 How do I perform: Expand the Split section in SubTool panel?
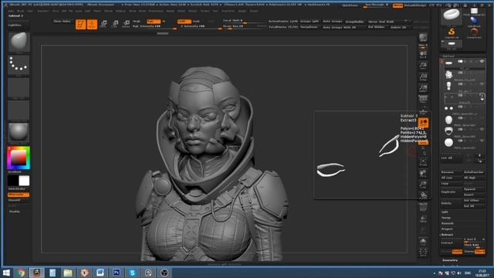click(x=445, y=212)
